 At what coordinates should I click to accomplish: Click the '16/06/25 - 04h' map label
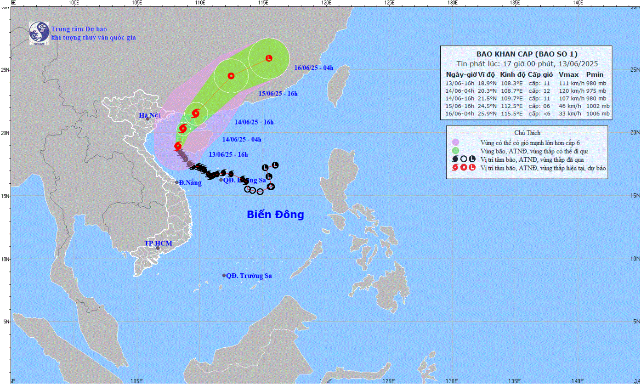pyautogui.click(x=314, y=68)
